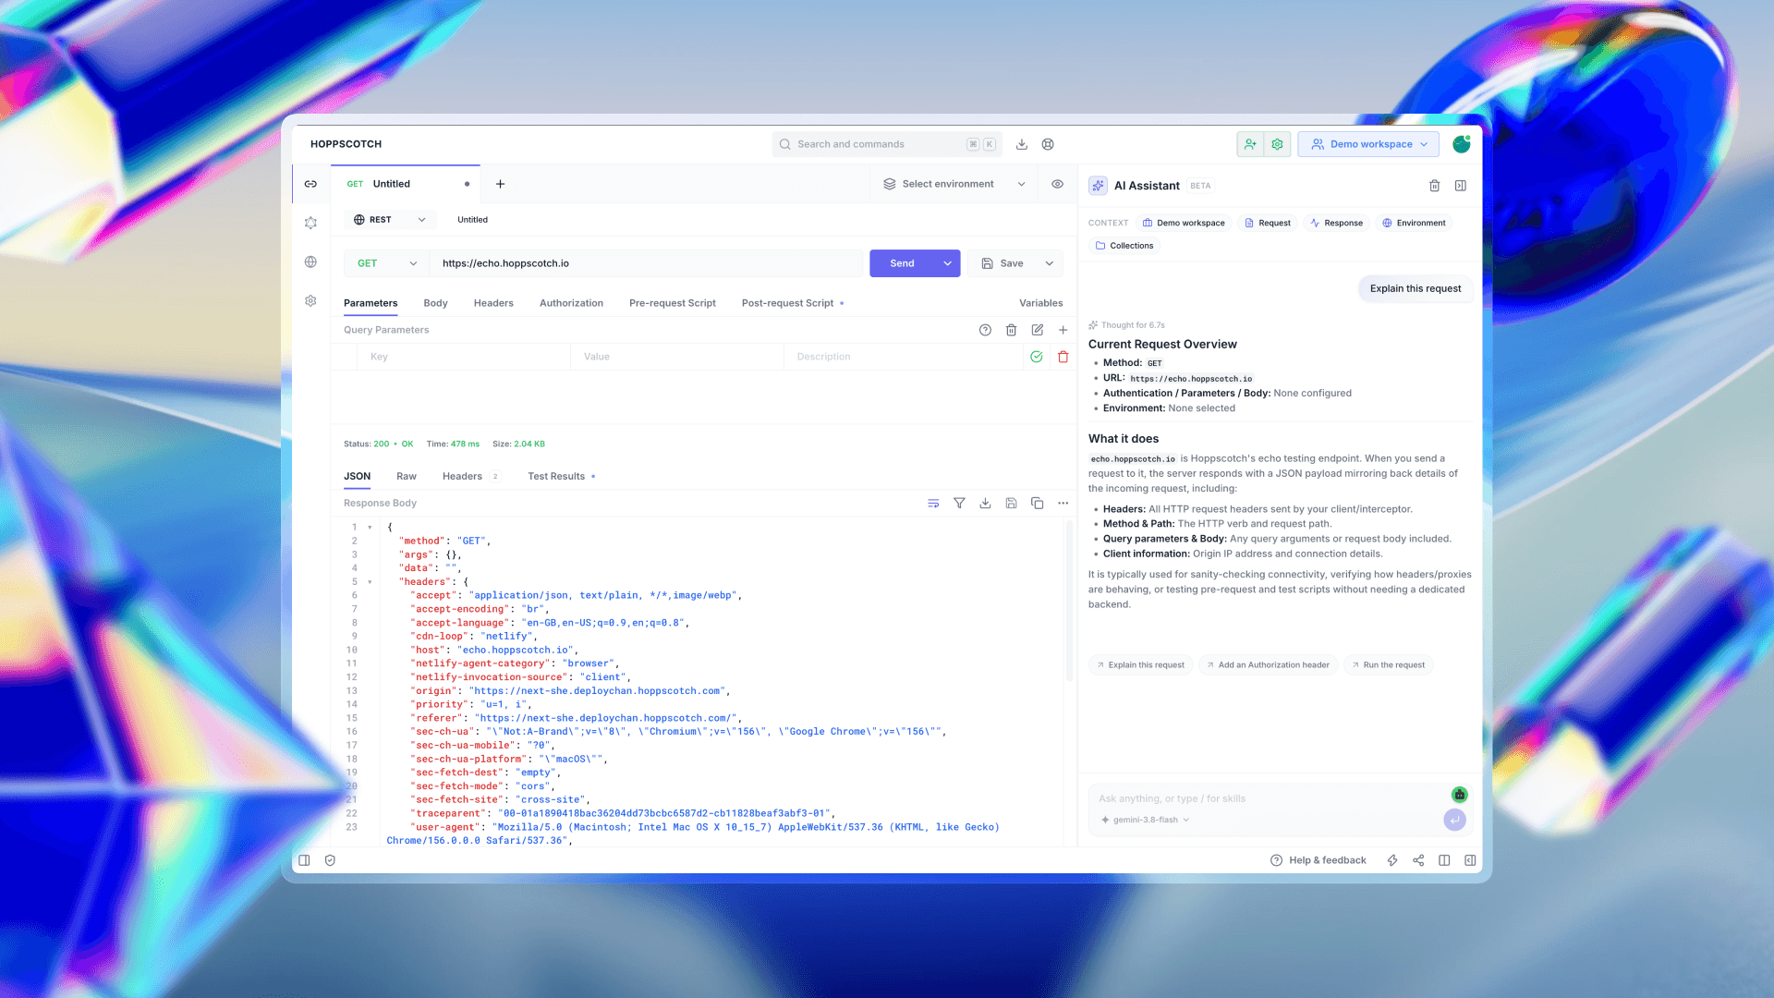Image resolution: width=1774 pixels, height=998 pixels.
Task: Switch to the Authorization tab
Action: pyautogui.click(x=571, y=303)
